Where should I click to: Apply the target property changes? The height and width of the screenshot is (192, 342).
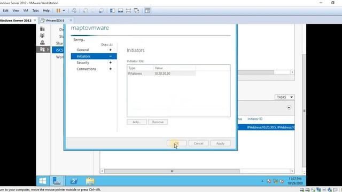click(x=220, y=143)
